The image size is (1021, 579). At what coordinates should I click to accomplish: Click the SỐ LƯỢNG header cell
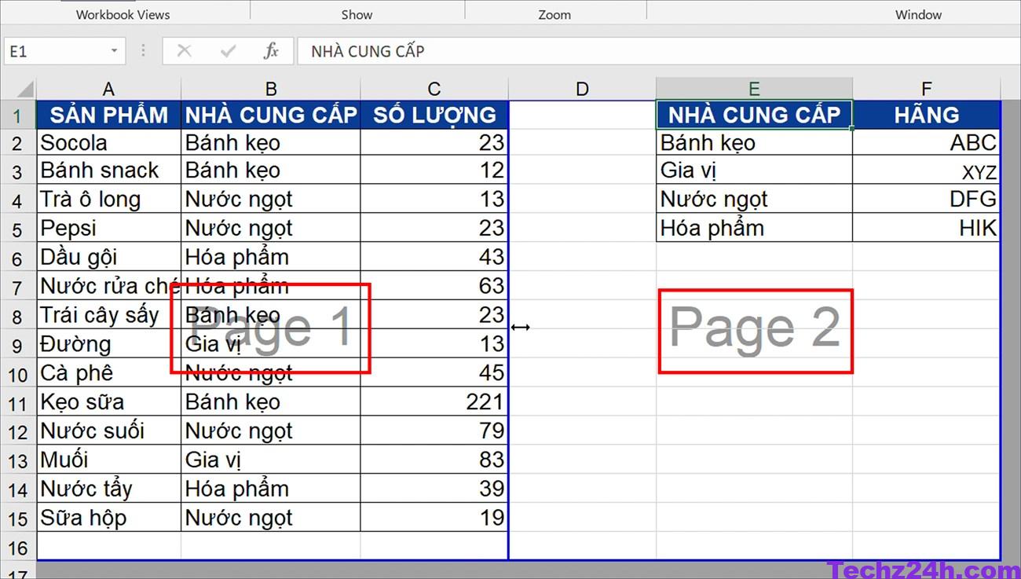click(x=434, y=115)
